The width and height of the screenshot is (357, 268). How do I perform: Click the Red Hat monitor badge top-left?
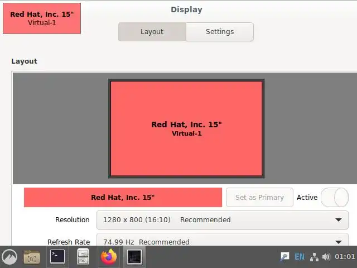point(42,18)
